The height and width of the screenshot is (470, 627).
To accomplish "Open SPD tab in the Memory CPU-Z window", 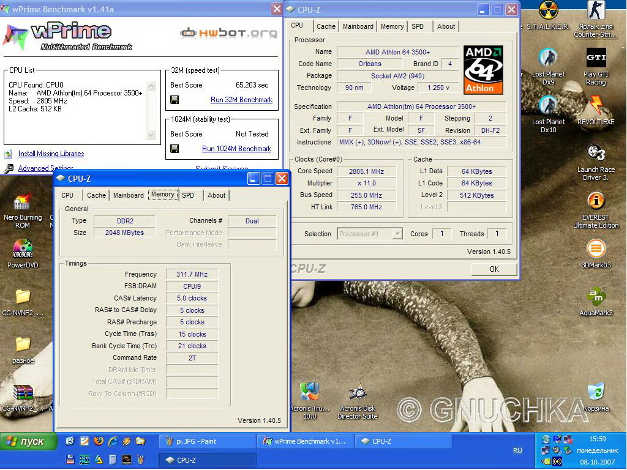I will [188, 195].
